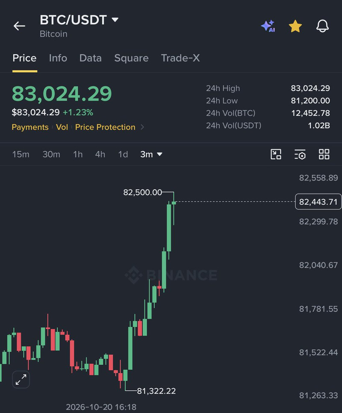Click the 24h Vol(USDT) value 1.02B
The height and width of the screenshot is (413, 342).
pyautogui.click(x=319, y=125)
